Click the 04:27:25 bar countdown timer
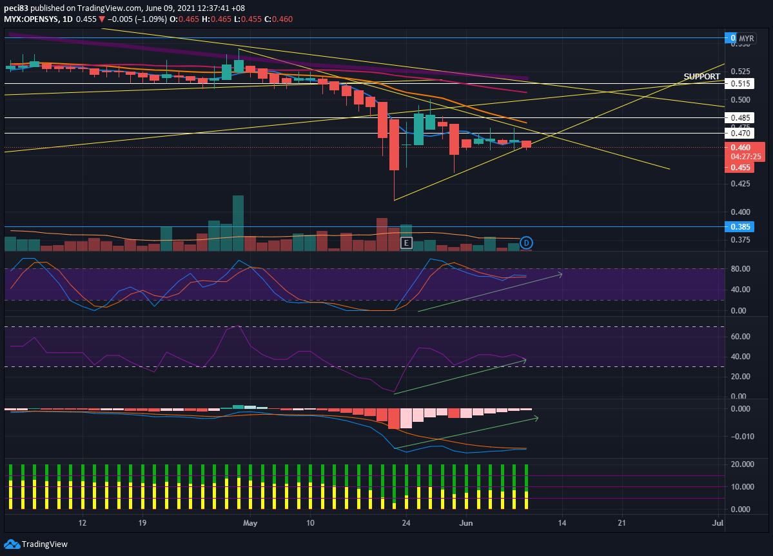 point(746,156)
